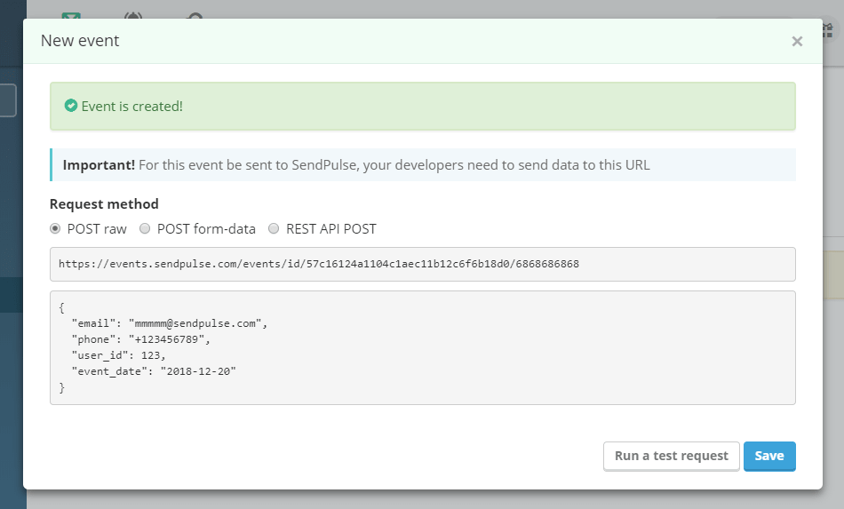Screen dimensions: 844x509
Task: Click the "Request method" heading
Action: point(104,203)
